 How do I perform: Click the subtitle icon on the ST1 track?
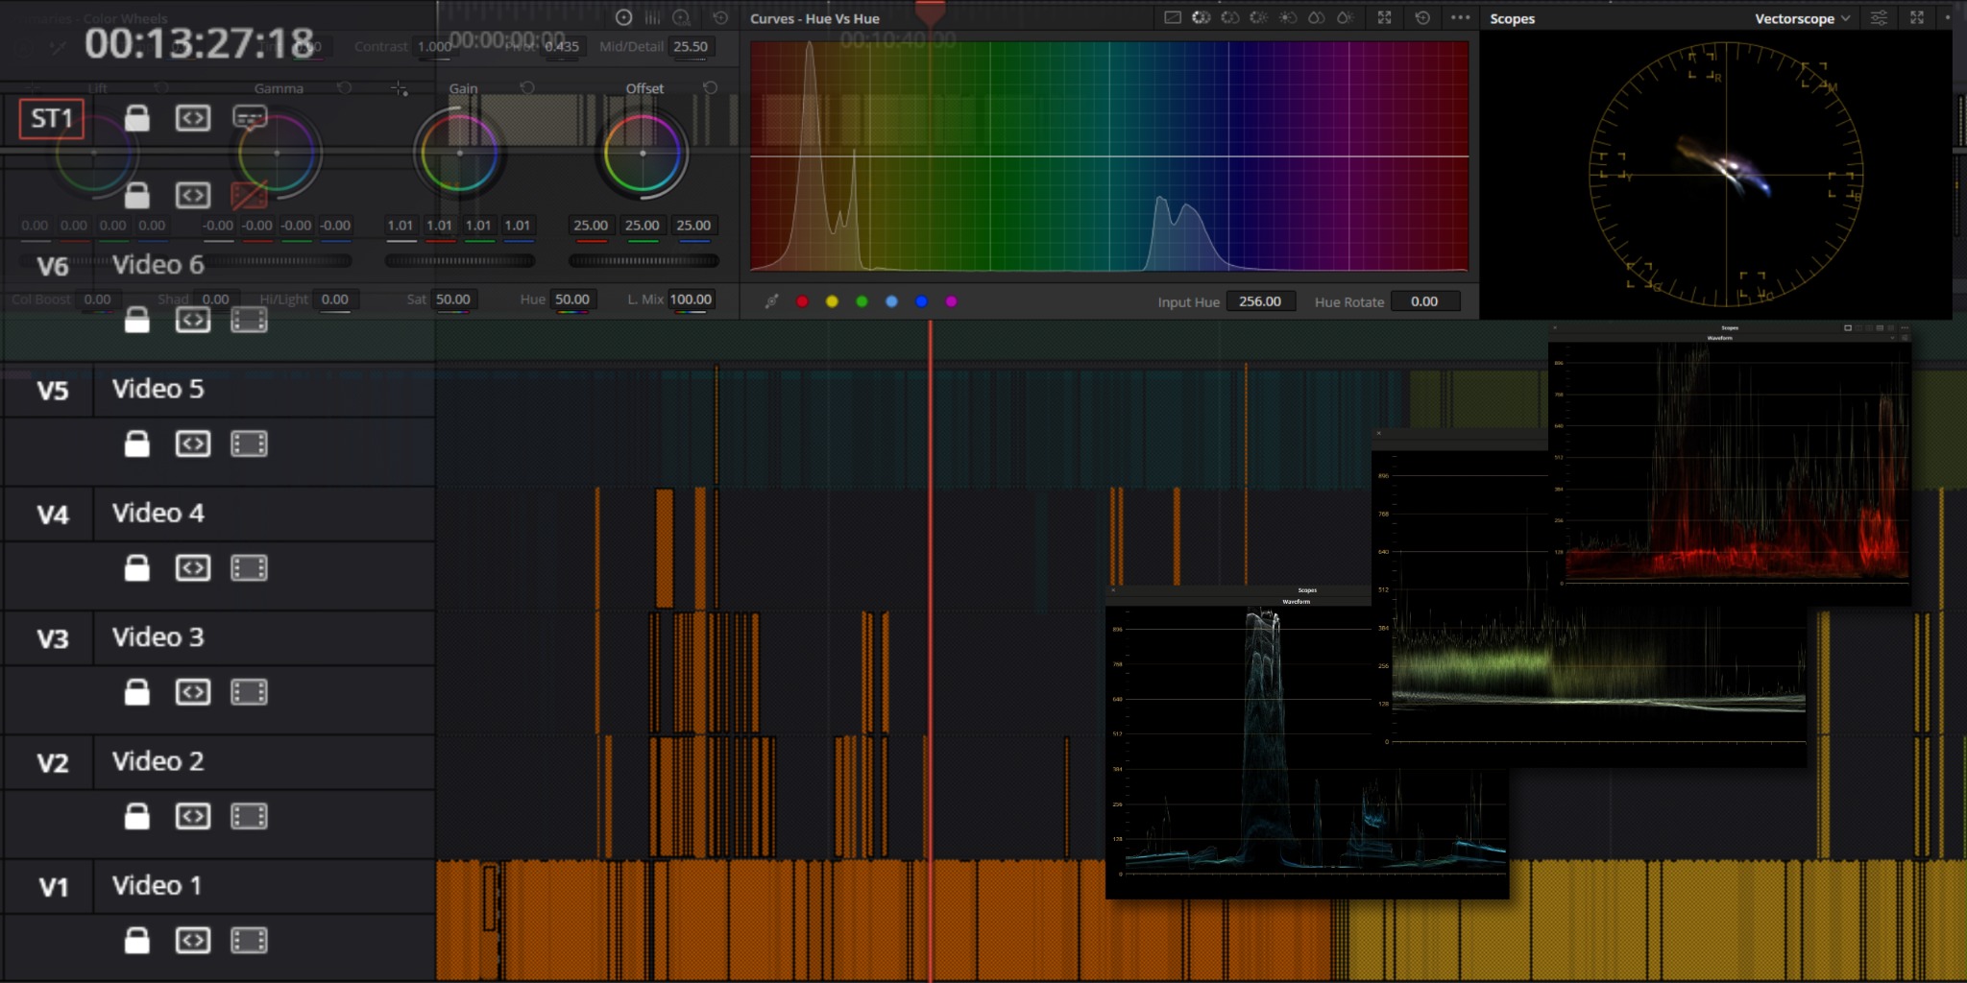click(x=250, y=118)
